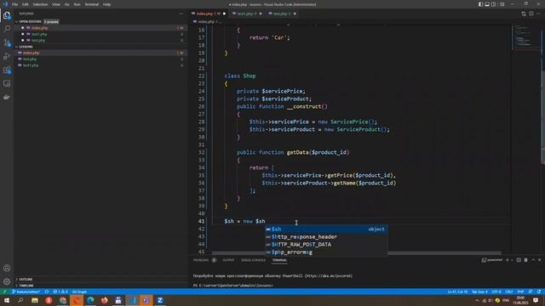Click the split editor icon
The width and height of the screenshot is (545, 306).
click(531, 14)
